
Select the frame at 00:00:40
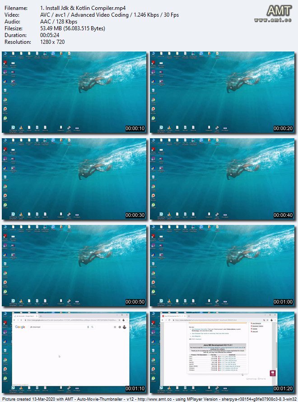(222, 179)
